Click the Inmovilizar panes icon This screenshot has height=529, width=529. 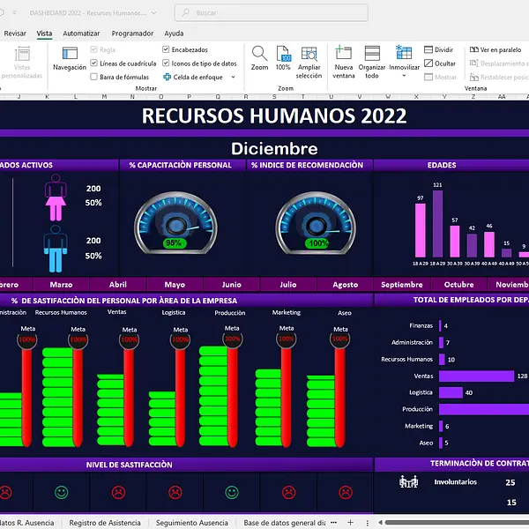(x=404, y=52)
